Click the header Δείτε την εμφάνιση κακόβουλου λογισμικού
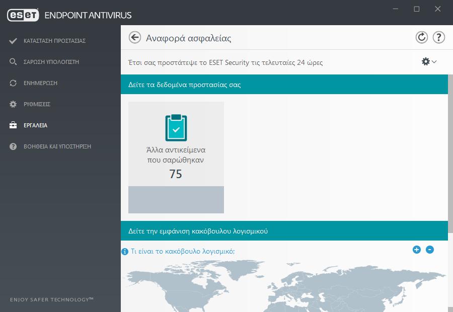 284,231
